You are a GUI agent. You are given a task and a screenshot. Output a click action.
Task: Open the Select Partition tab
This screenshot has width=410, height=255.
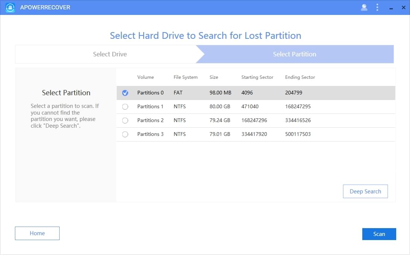tap(294, 54)
